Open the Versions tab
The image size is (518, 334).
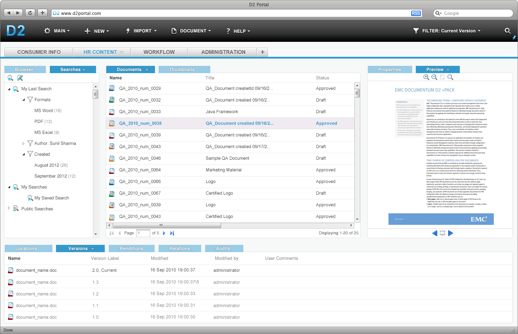[80, 248]
